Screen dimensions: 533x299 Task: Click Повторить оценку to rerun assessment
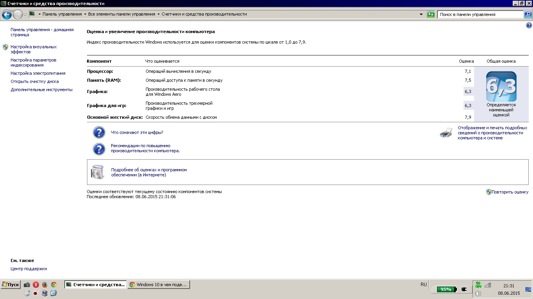510,192
